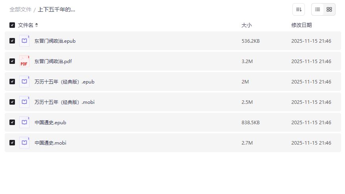This screenshot has width=345, height=194.
Task: Click the 东晋门阀政治.epub book icon
Action: pyautogui.click(x=24, y=41)
